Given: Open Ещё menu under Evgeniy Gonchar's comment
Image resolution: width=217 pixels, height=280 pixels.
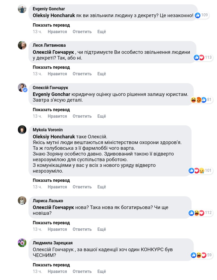Looking at the screenshot, I should (x=101, y=32).
